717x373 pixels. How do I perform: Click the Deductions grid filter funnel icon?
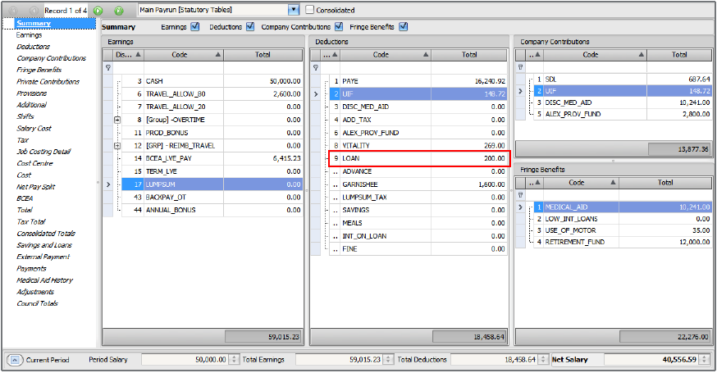316,68
